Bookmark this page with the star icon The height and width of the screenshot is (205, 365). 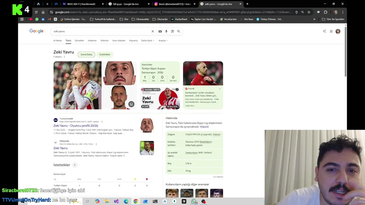pos(309,12)
